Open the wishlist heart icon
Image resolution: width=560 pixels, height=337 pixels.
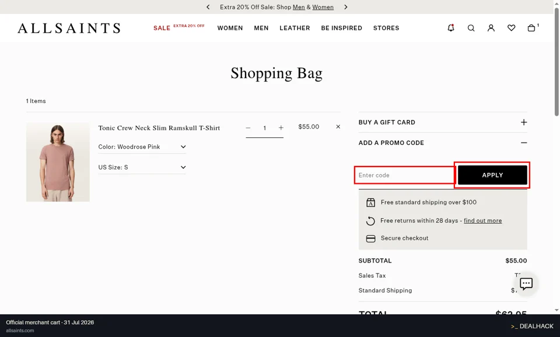tap(511, 28)
